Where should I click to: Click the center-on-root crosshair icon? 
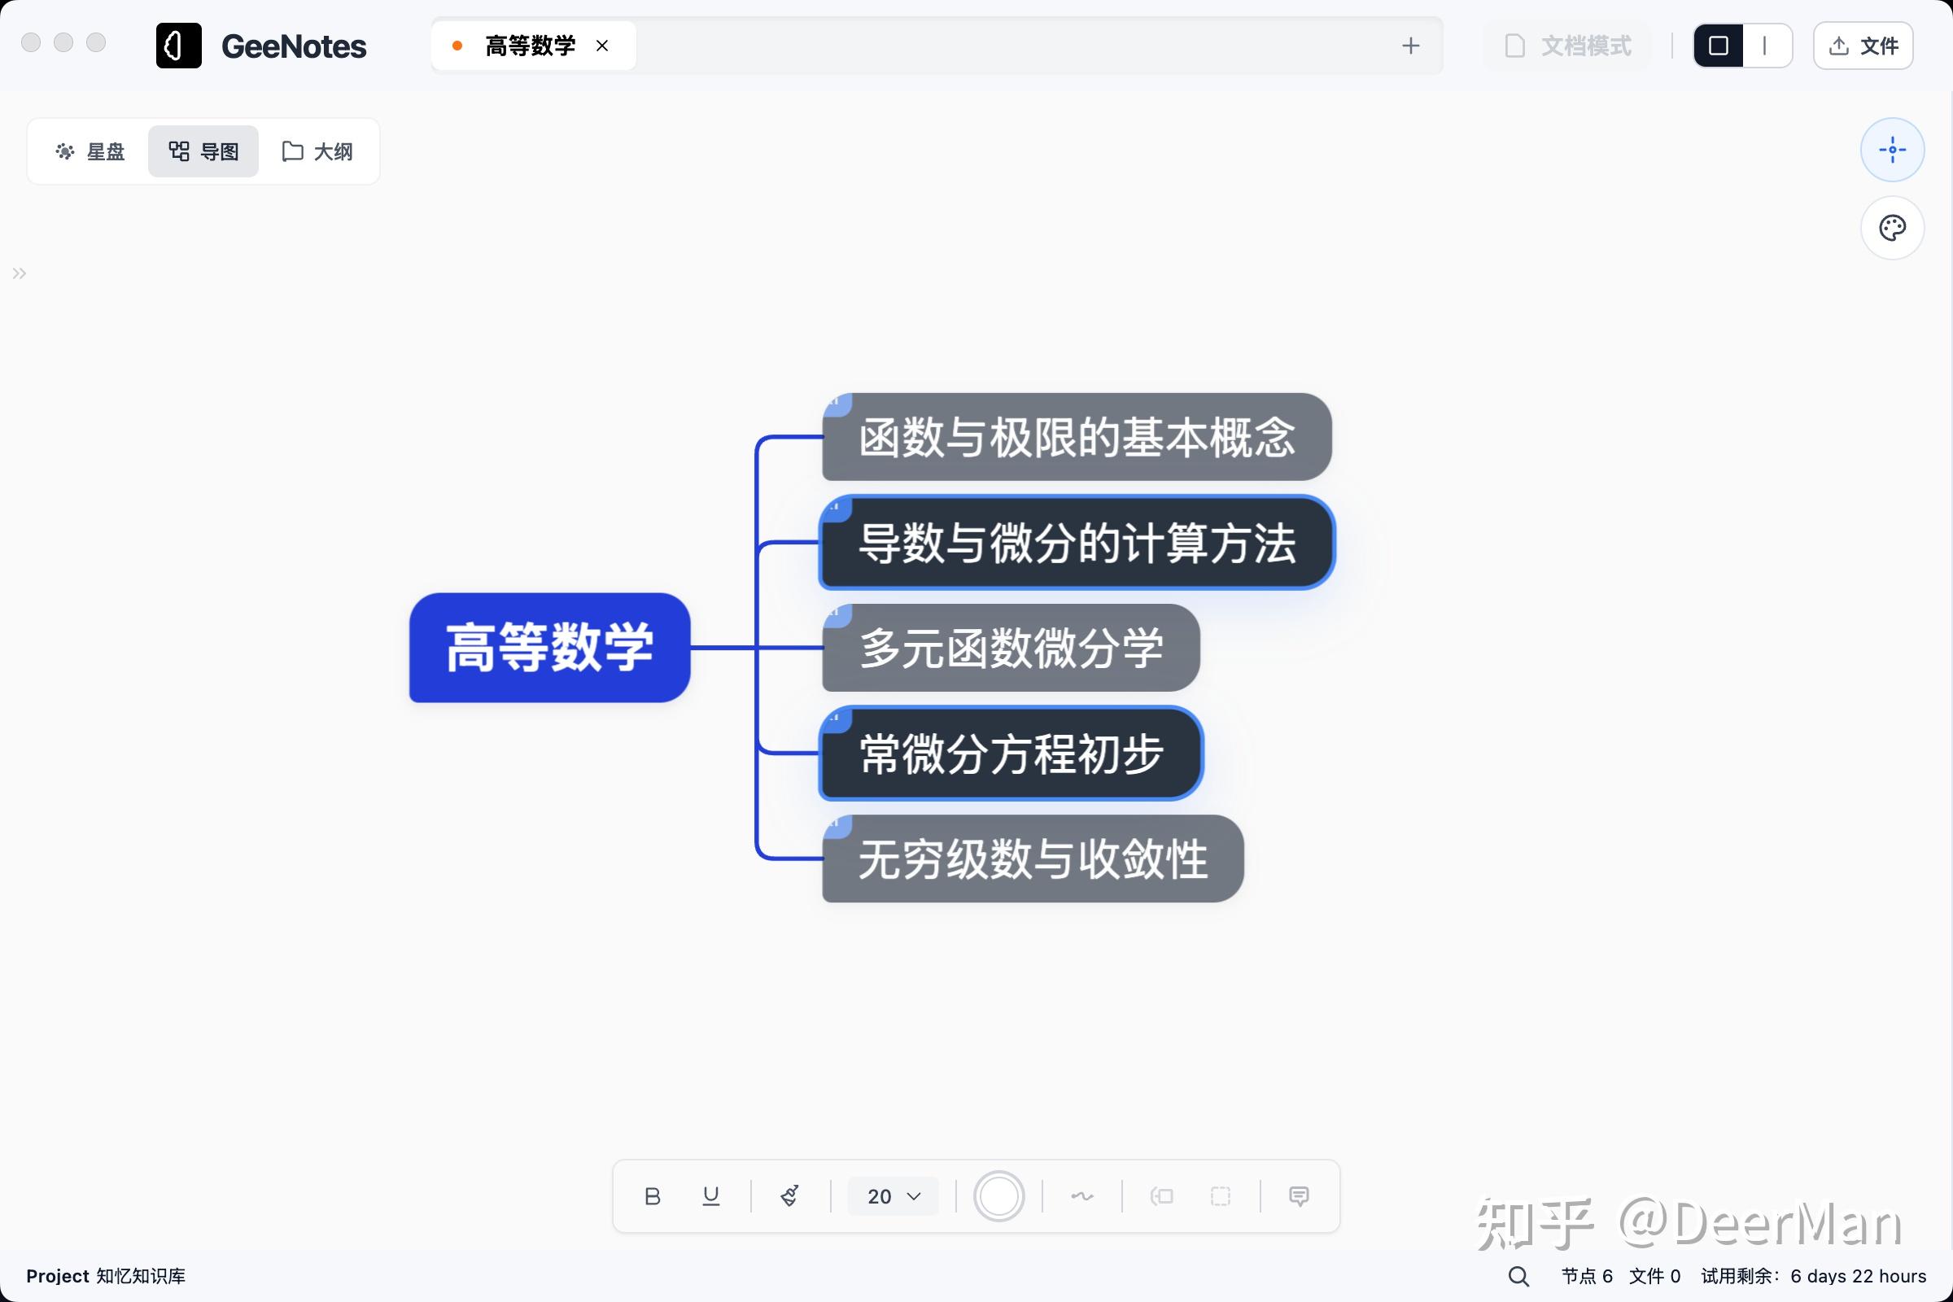1891,151
